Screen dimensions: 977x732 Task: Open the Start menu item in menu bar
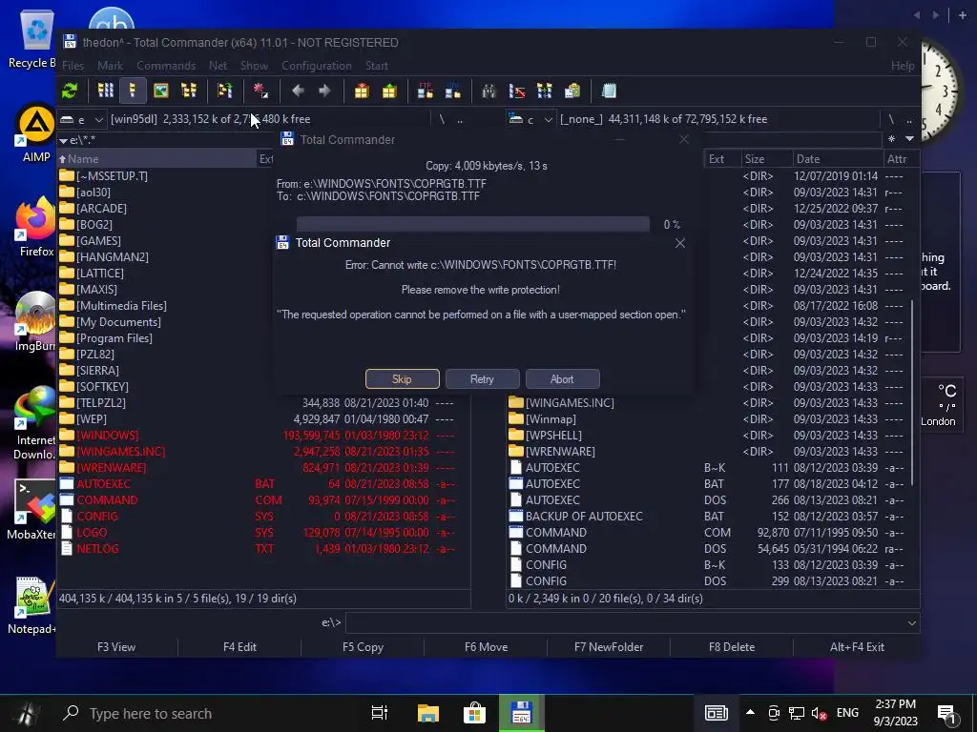[x=376, y=66]
